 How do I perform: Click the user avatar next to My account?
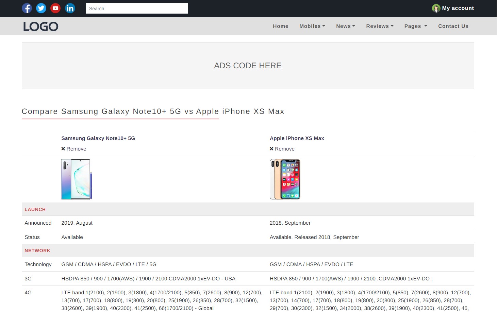pyautogui.click(x=436, y=8)
